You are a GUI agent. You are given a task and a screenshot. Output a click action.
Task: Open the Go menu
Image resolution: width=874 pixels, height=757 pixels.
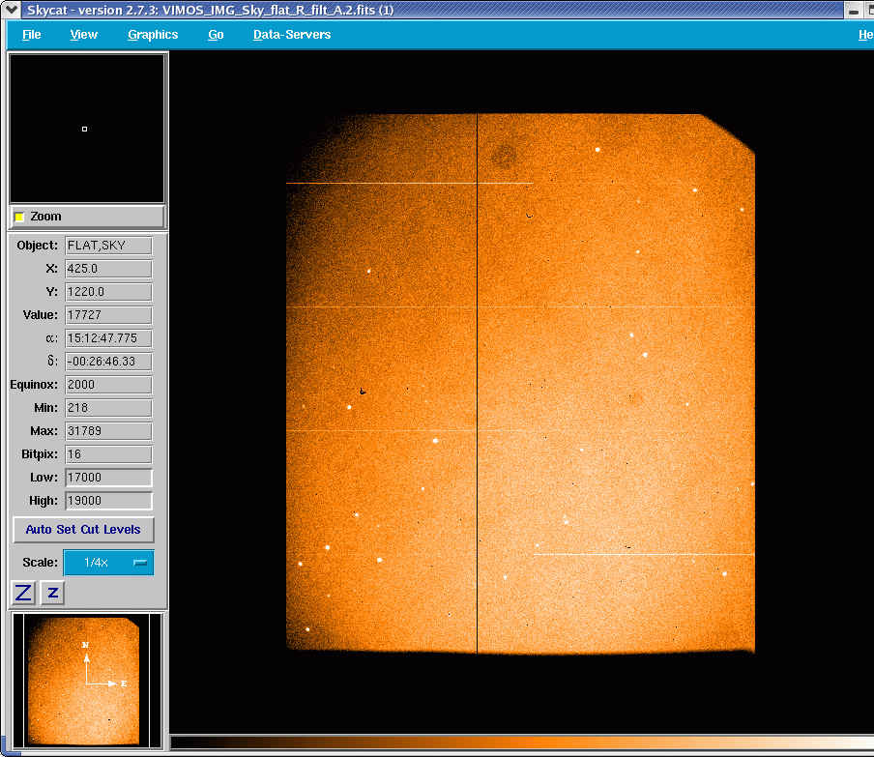[216, 35]
